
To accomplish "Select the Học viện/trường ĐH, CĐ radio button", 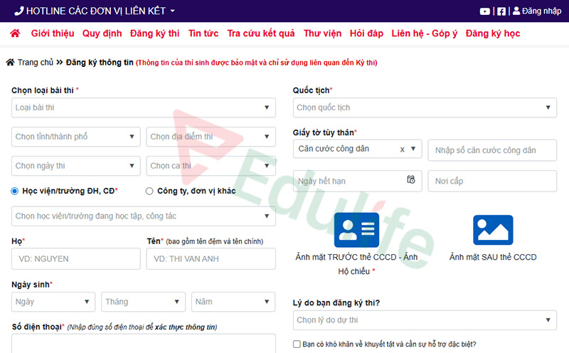I will coord(14,191).
